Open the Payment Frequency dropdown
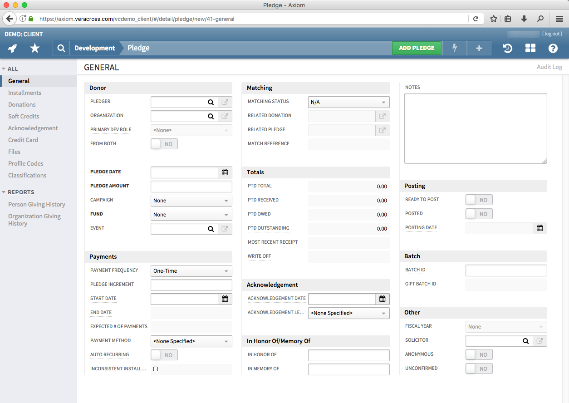The width and height of the screenshot is (569, 403). [191, 271]
